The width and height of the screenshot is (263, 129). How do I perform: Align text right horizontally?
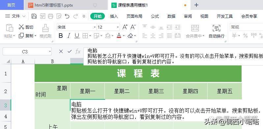pos(161,36)
